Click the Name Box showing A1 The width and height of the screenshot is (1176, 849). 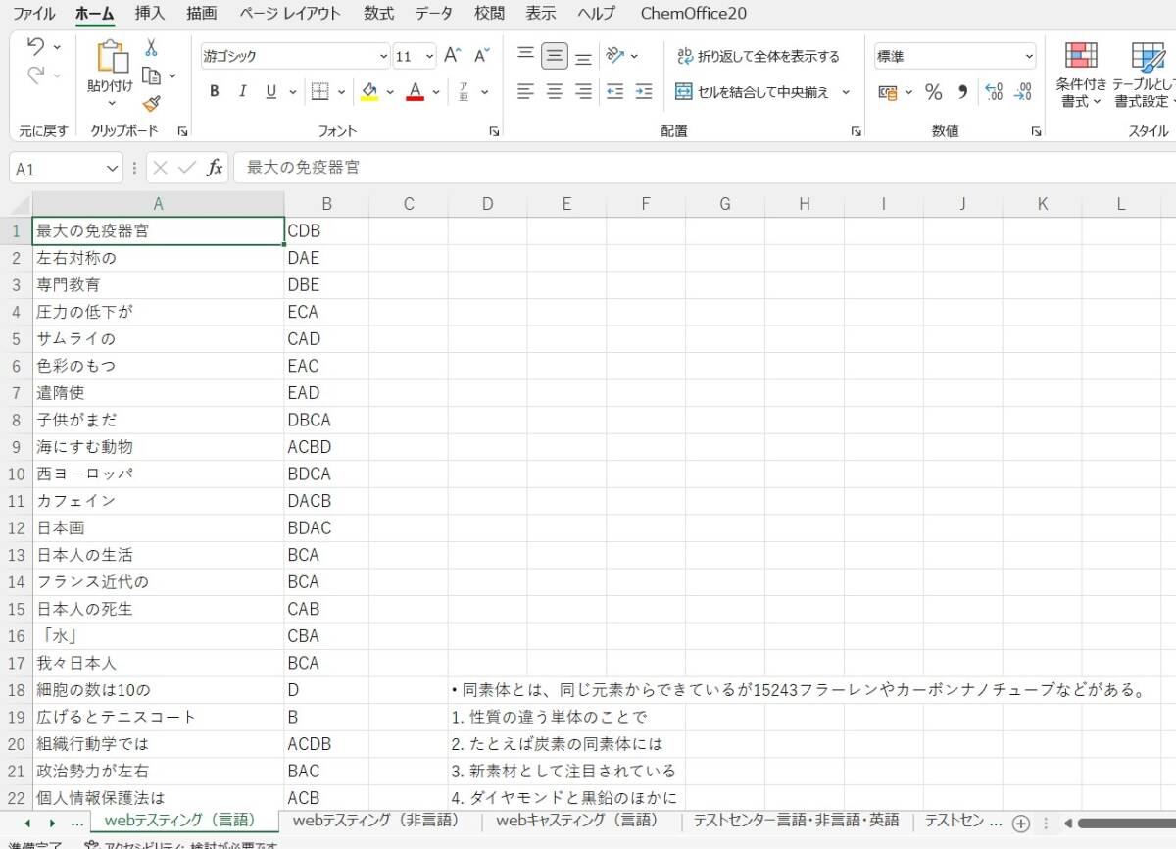pyautogui.click(x=57, y=169)
